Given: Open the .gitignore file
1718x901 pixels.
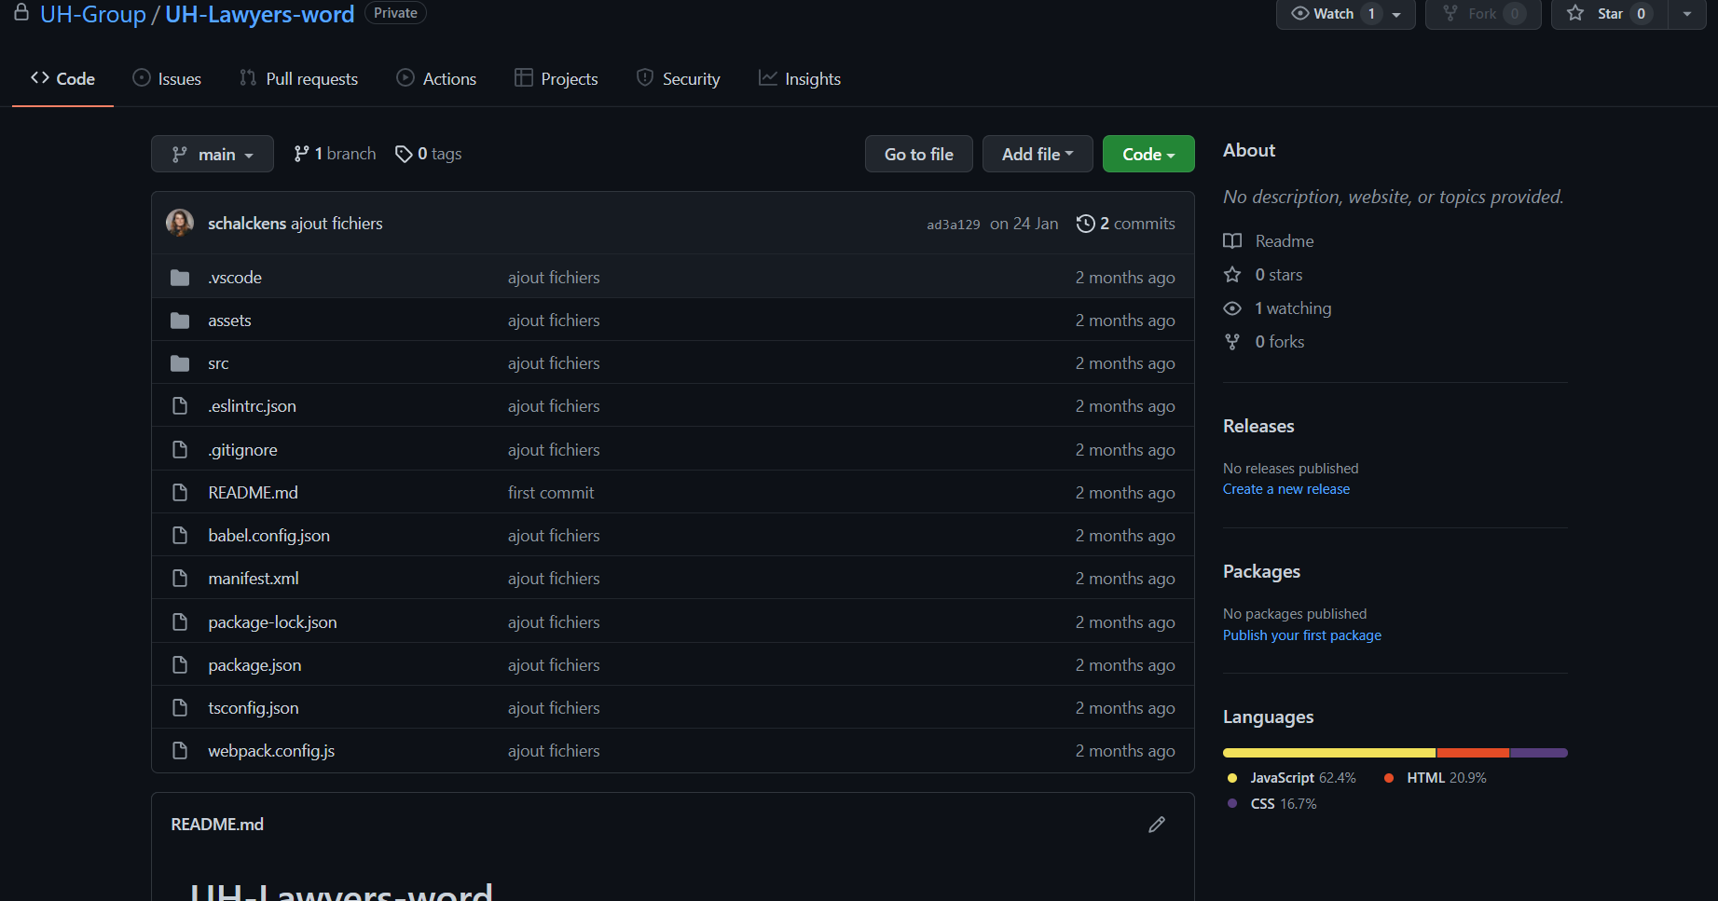Looking at the screenshot, I should tap(242, 450).
